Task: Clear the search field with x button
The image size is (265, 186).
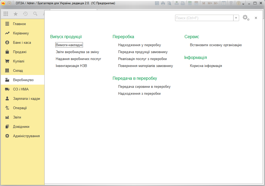Action: click(236, 18)
